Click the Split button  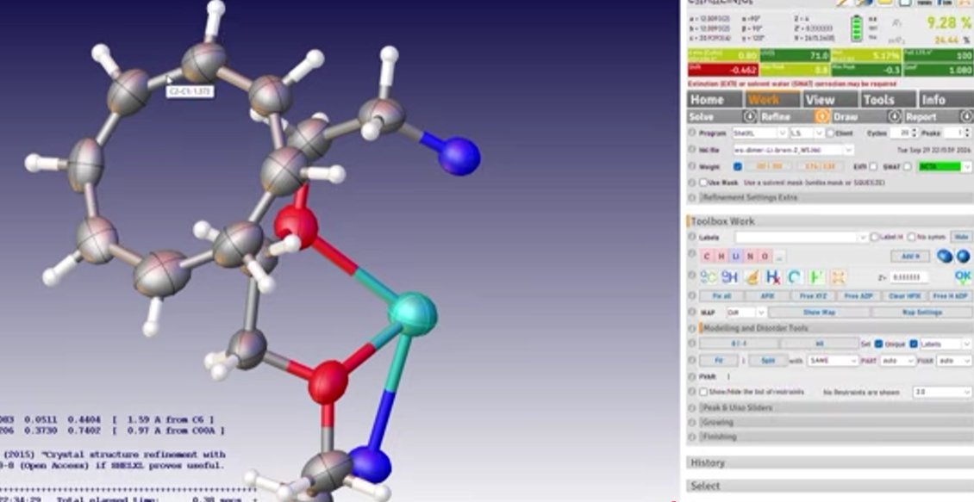point(766,361)
